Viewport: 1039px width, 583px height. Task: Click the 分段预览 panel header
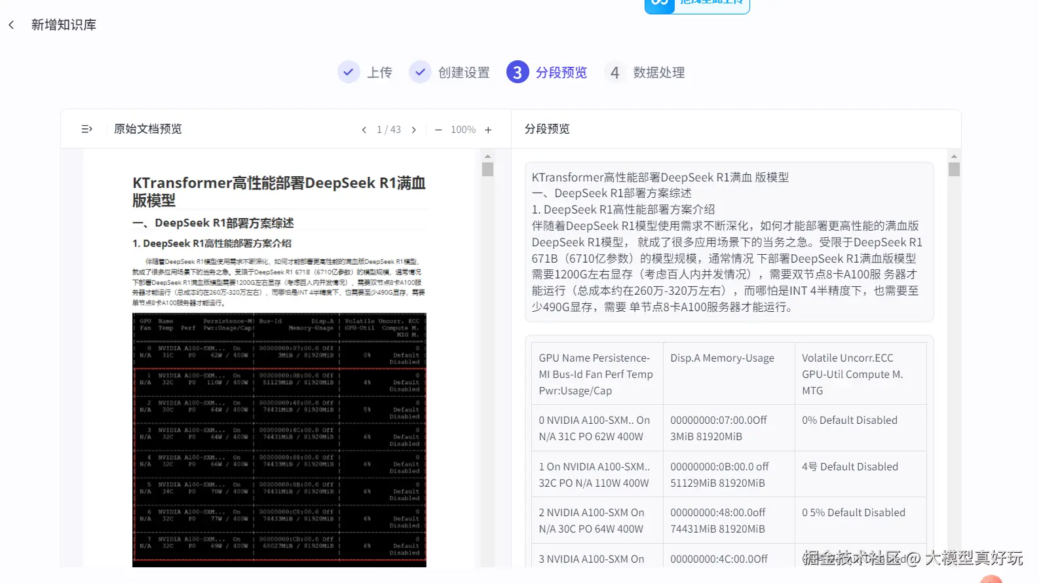547,129
